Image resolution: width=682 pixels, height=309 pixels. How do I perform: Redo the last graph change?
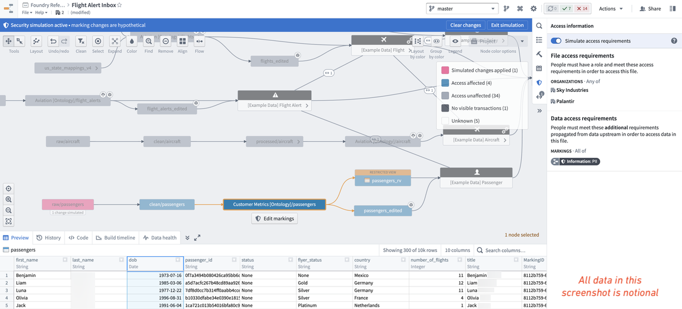coord(64,42)
